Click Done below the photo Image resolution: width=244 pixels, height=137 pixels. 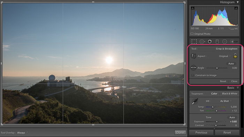(x=180, y=132)
